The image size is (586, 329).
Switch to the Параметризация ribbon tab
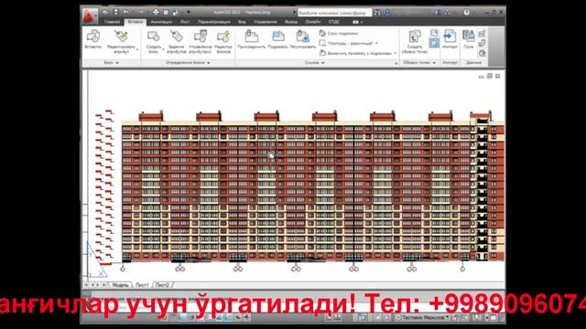point(213,22)
